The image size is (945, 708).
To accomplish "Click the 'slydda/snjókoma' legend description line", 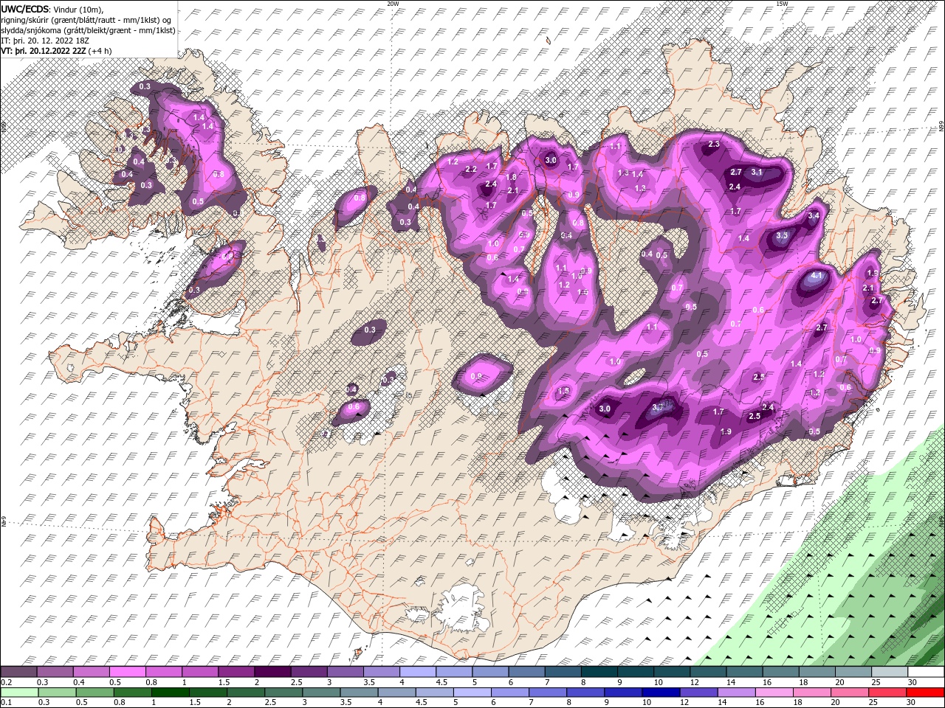I will pyautogui.click(x=88, y=30).
